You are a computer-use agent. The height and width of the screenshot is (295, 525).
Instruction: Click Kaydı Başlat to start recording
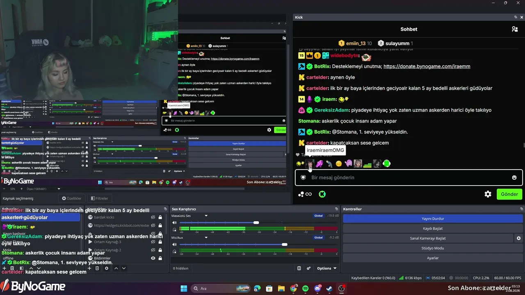coord(433,228)
